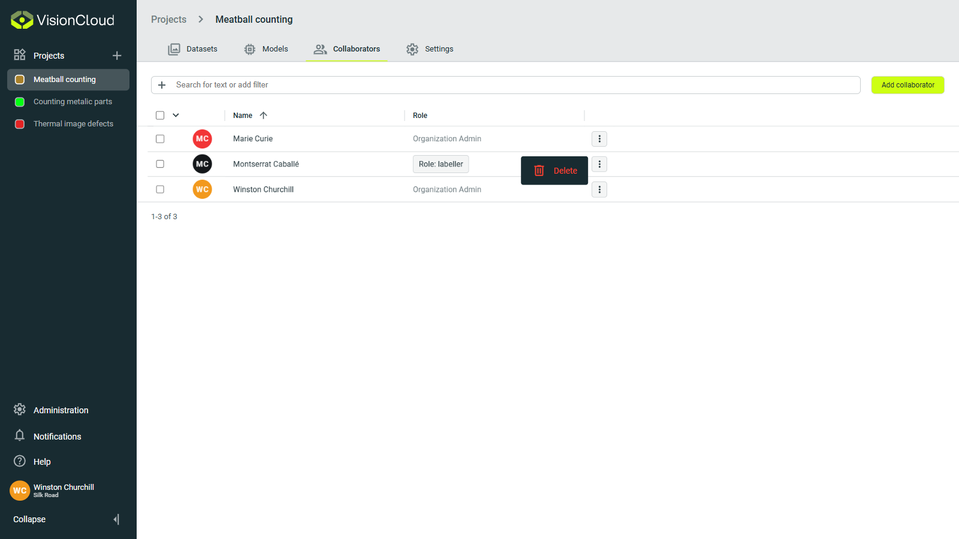Check the Winston Churchill row checkbox
This screenshot has height=539, width=959.
coord(160,189)
